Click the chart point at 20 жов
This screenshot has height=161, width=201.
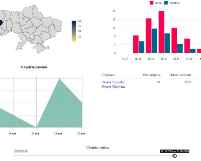coord(36,127)
